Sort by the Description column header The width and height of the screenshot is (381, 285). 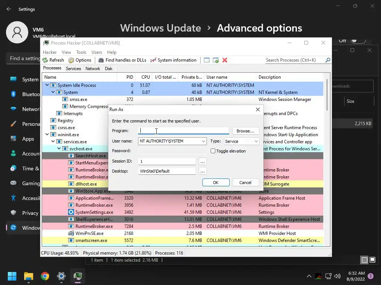[x=289, y=77]
